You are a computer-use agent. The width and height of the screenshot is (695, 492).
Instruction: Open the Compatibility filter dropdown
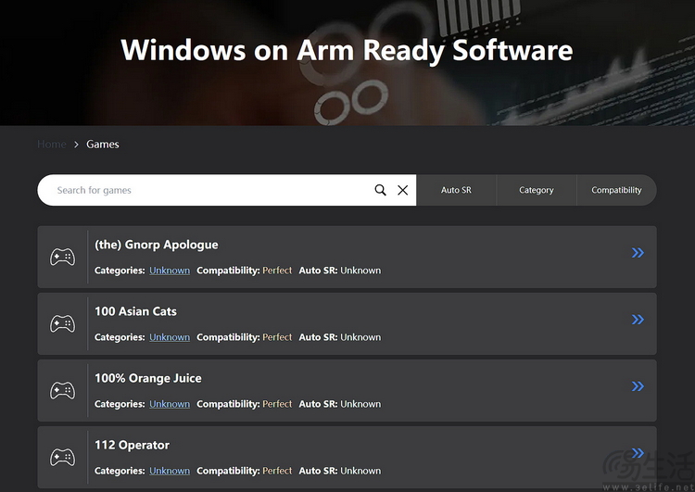coord(616,190)
